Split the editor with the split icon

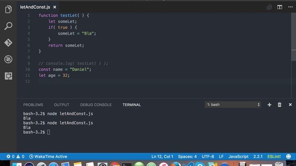pos(279,7)
